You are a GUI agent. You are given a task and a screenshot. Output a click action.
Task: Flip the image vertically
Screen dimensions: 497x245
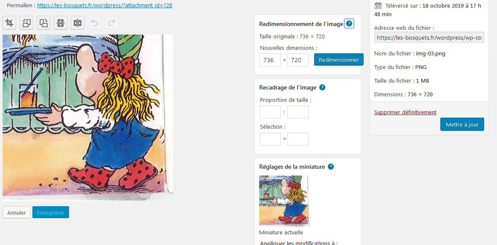pyautogui.click(x=61, y=23)
